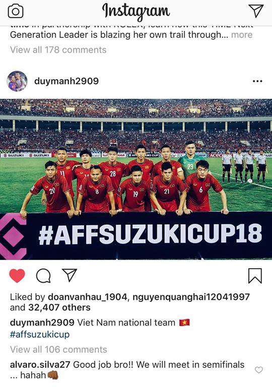Tap the comment bubble icon

coord(43,276)
